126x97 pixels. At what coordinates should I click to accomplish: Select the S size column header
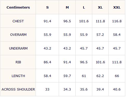(x=47, y=8)
